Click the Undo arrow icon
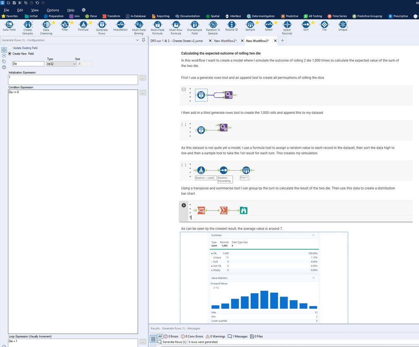The width and height of the screenshot is (419, 347). [37, 3]
